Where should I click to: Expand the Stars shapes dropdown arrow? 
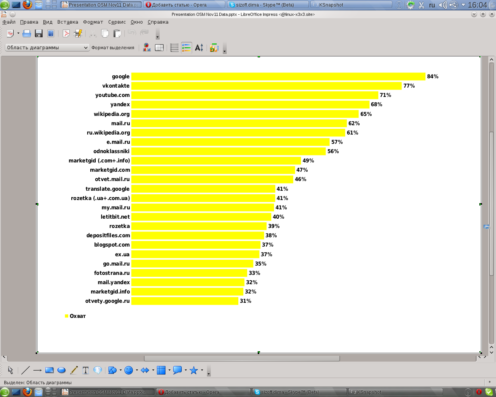(x=202, y=370)
